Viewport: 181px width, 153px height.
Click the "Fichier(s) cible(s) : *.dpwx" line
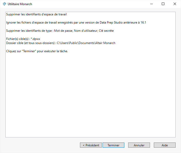pos(23,39)
